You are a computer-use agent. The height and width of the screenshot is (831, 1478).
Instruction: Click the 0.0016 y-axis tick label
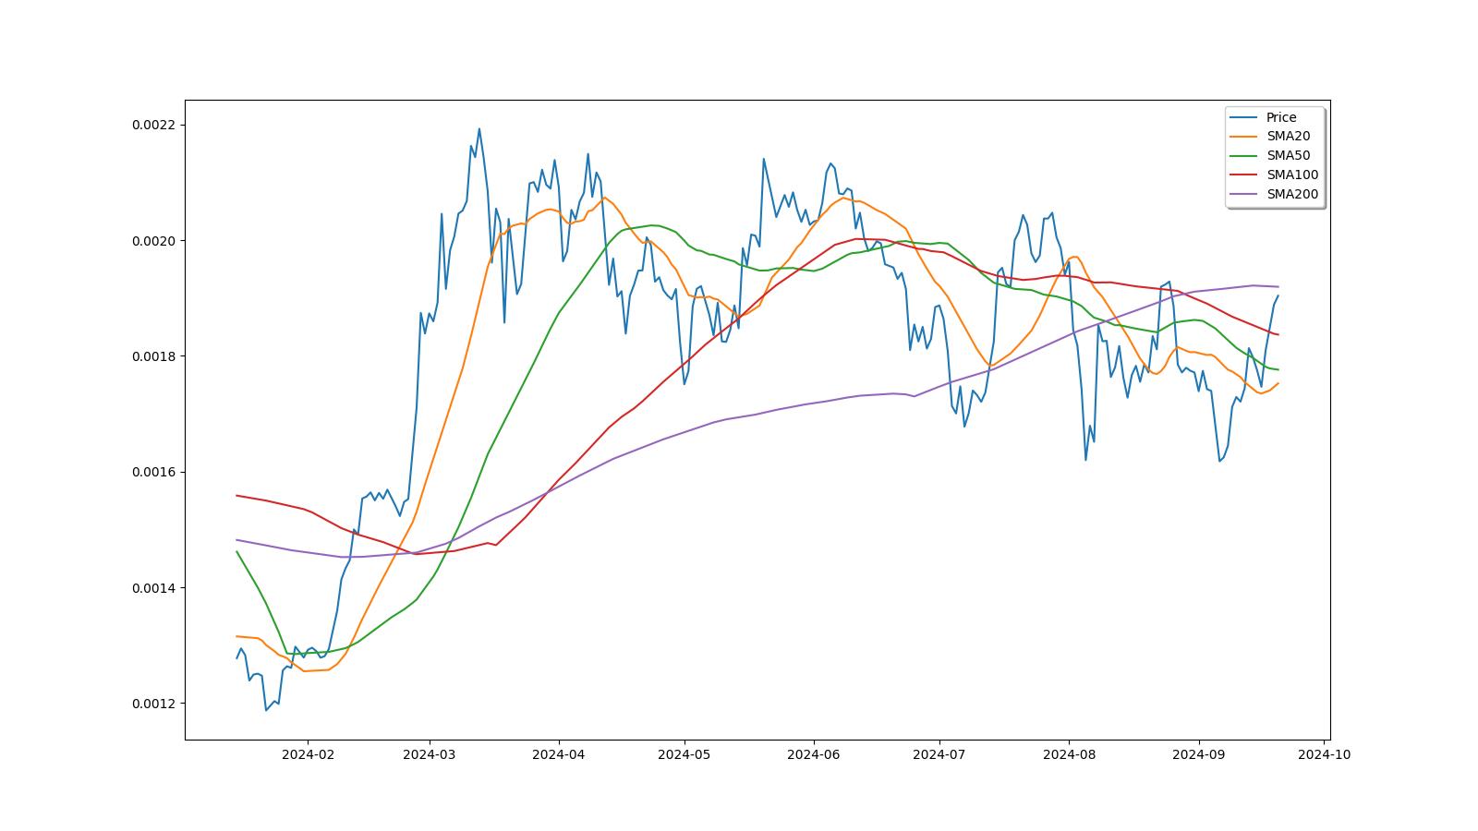point(155,473)
